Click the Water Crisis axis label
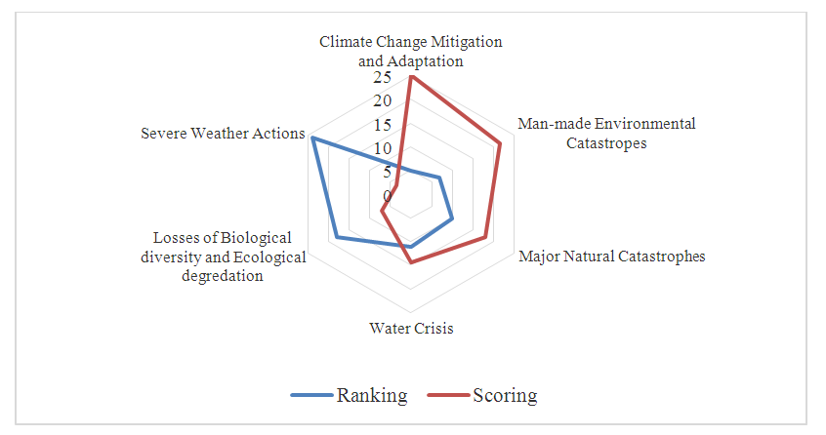The image size is (826, 435). pos(411,328)
